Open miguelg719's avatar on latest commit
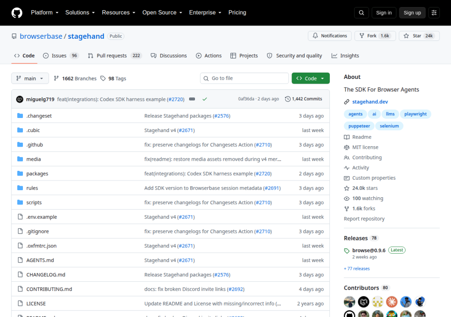This screenshot has height=317, width=451. (19, 99)
